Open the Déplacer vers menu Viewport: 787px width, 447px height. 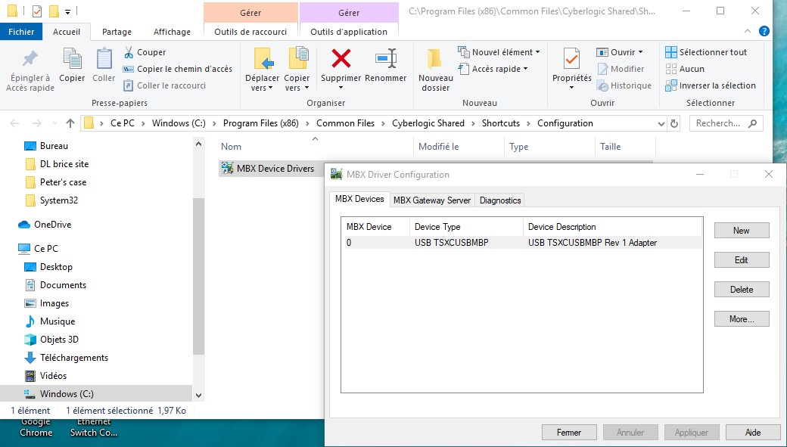coord(262,70)
